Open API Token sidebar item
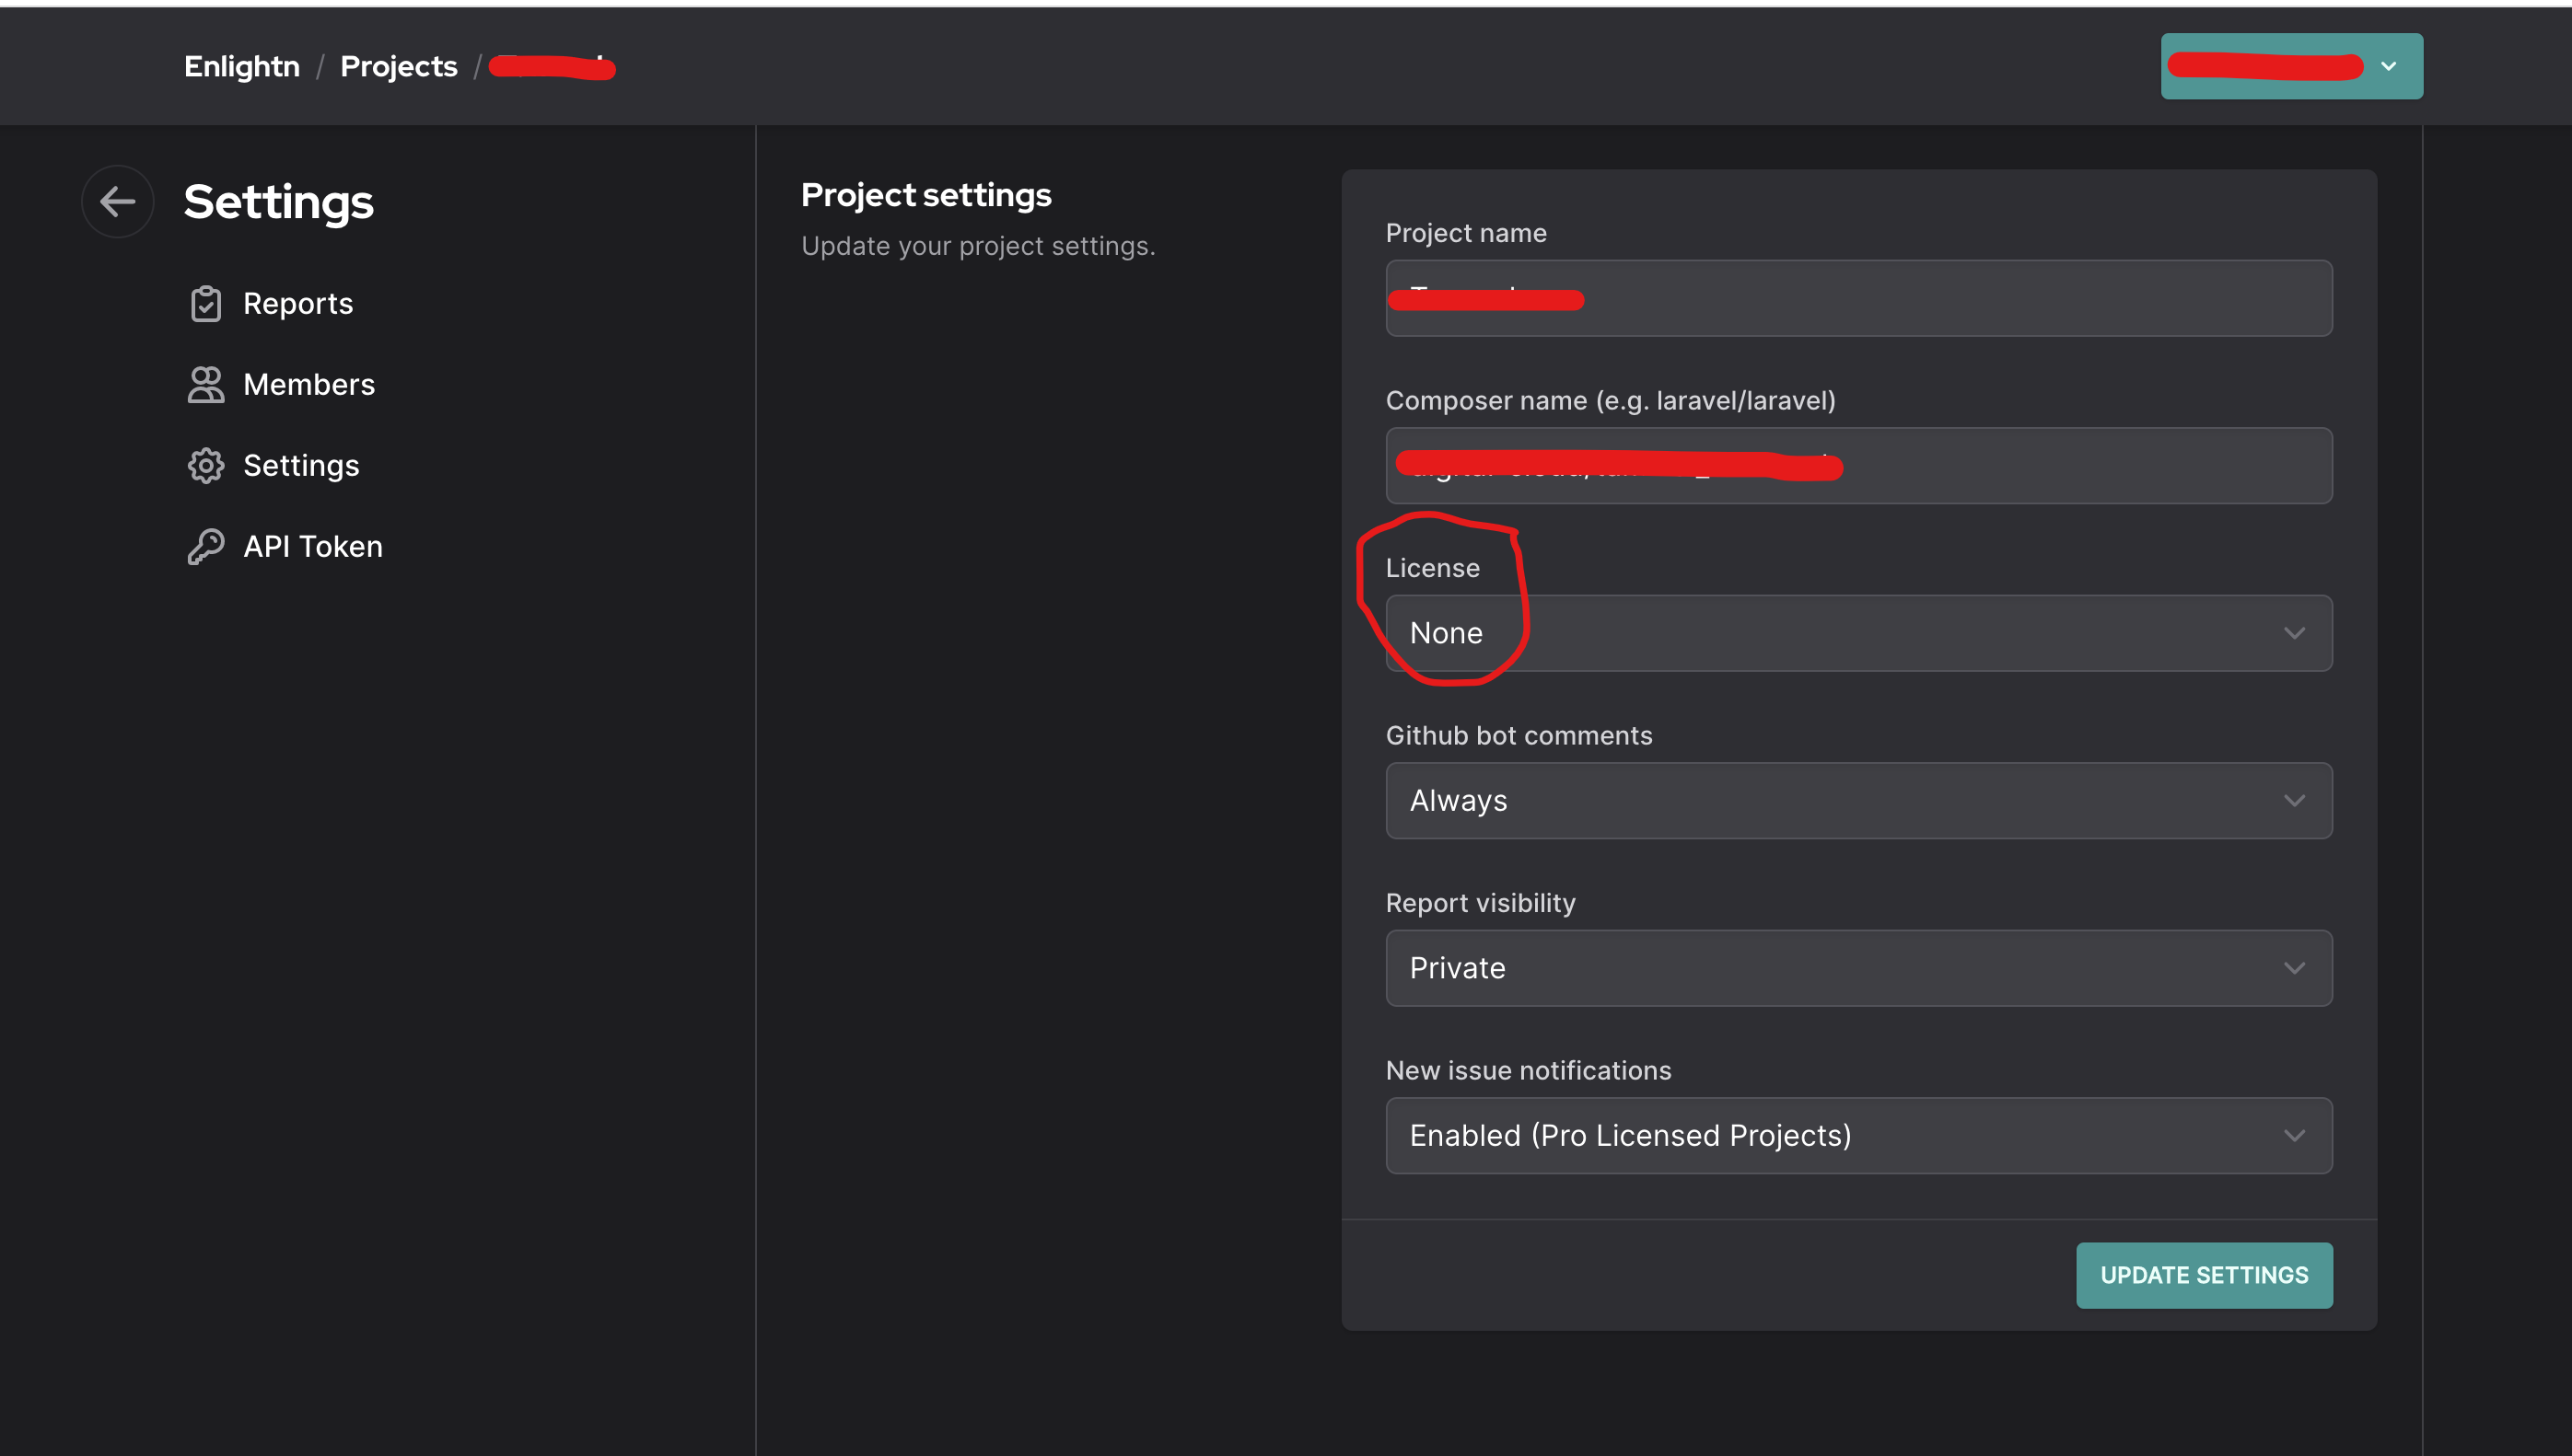Image resolution: width=2572 pixels, height=1456 pixels. pos(312,547)
